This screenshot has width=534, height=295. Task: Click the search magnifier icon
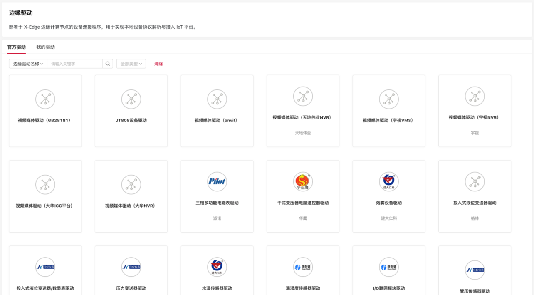pyautogui.click(x=108, y=64)
